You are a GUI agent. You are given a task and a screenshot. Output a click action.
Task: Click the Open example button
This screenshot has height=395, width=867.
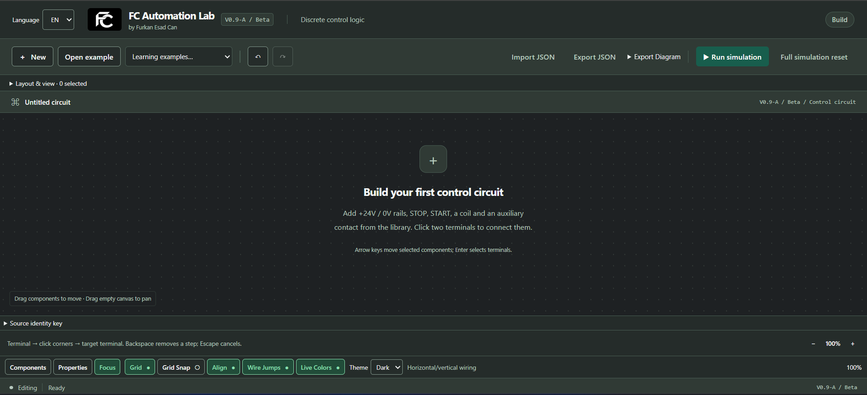click(89, 57)
